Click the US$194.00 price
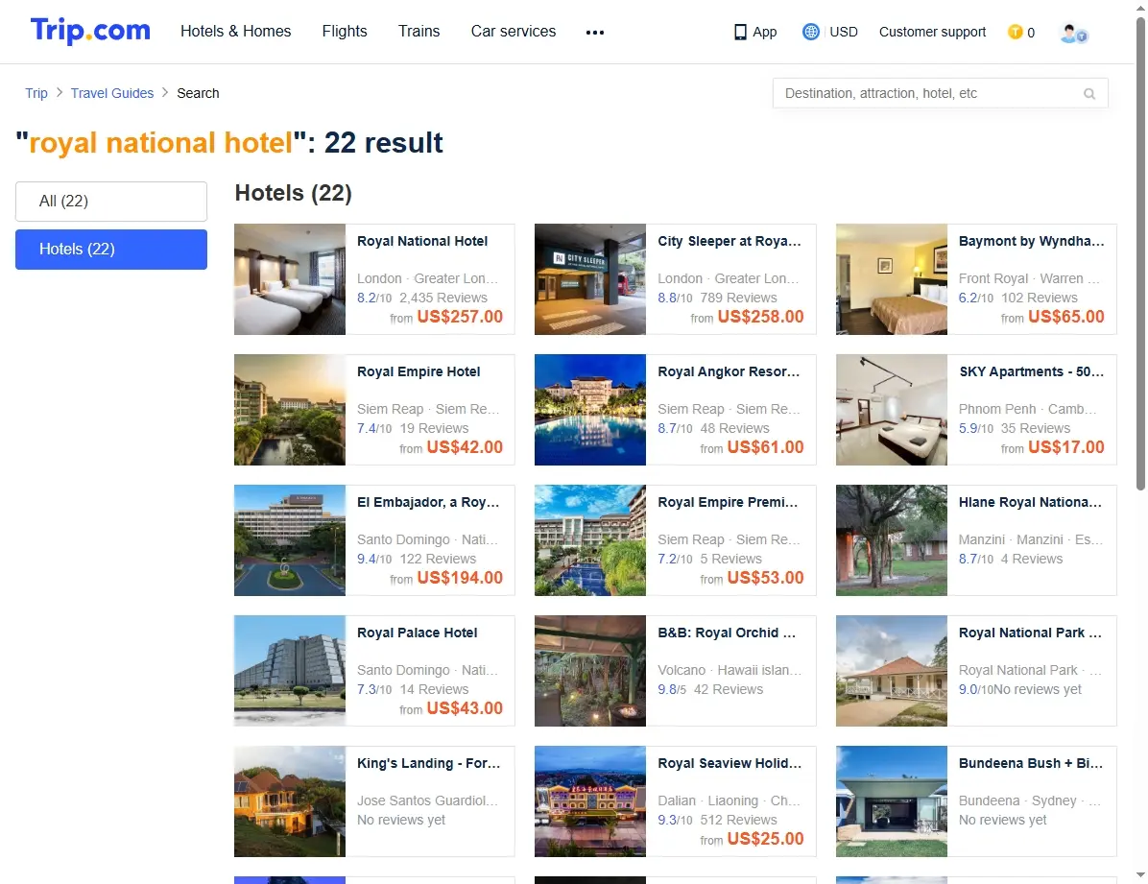 [x=460, y=577]
